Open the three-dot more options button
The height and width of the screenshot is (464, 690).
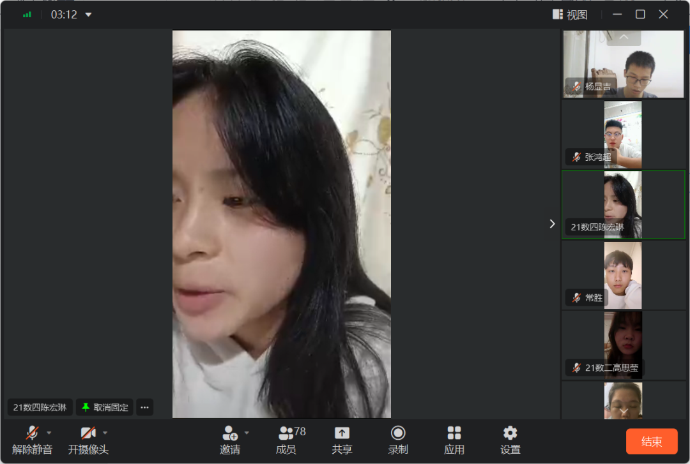click(x=144, y=407)
